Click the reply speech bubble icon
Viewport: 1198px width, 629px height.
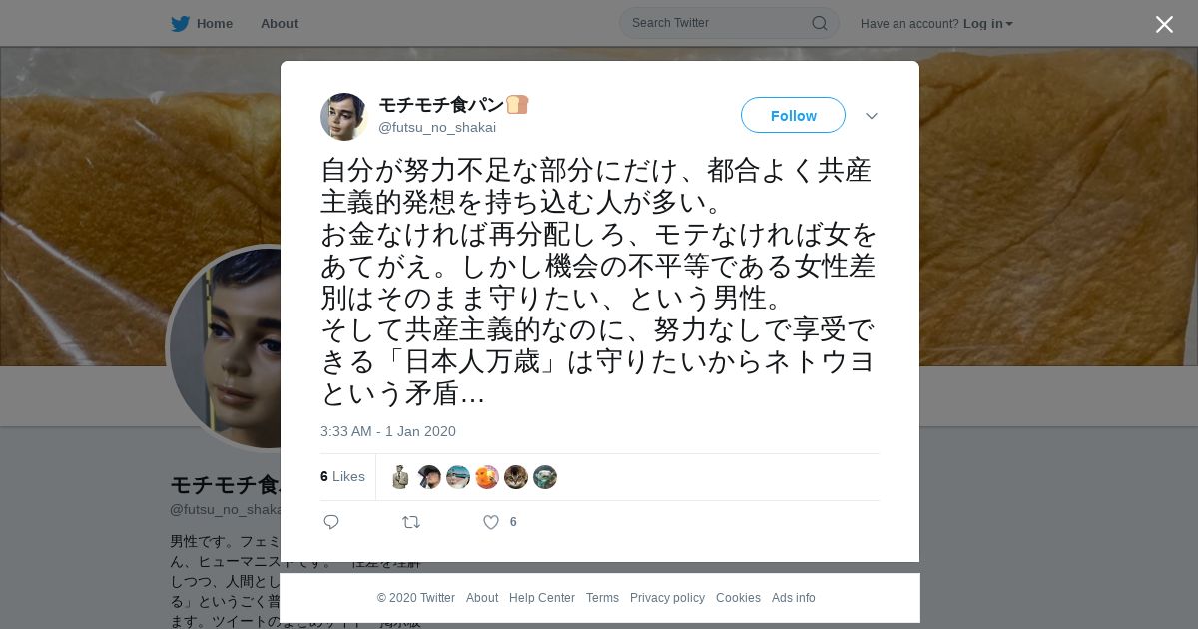[331, 522]
